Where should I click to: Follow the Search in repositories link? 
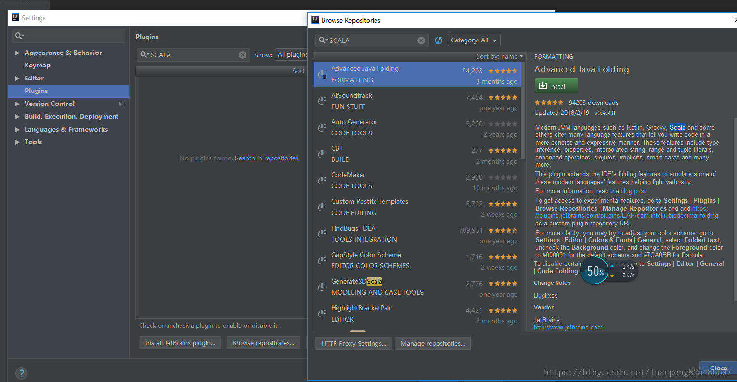[267, 158]
